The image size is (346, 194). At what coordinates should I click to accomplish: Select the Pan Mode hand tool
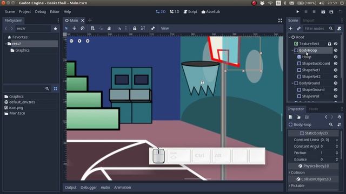(x=109, y=29)
